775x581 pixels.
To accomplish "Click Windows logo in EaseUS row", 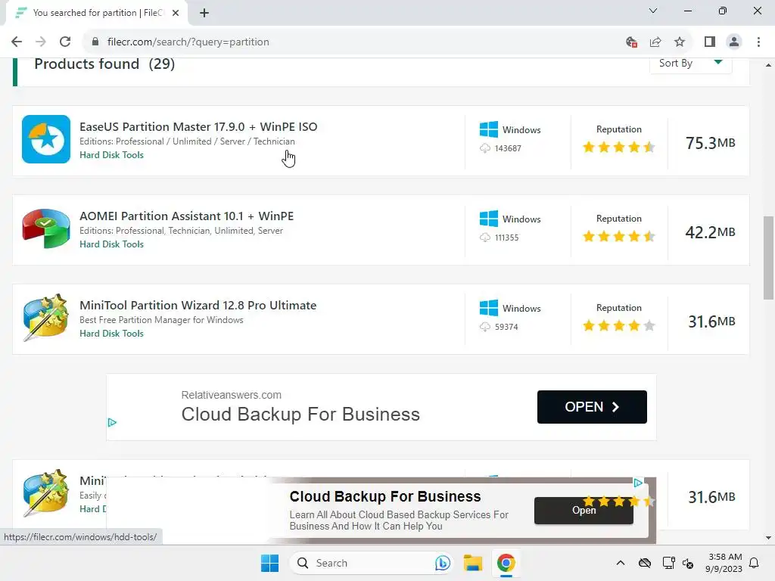I will pos(489,129).
